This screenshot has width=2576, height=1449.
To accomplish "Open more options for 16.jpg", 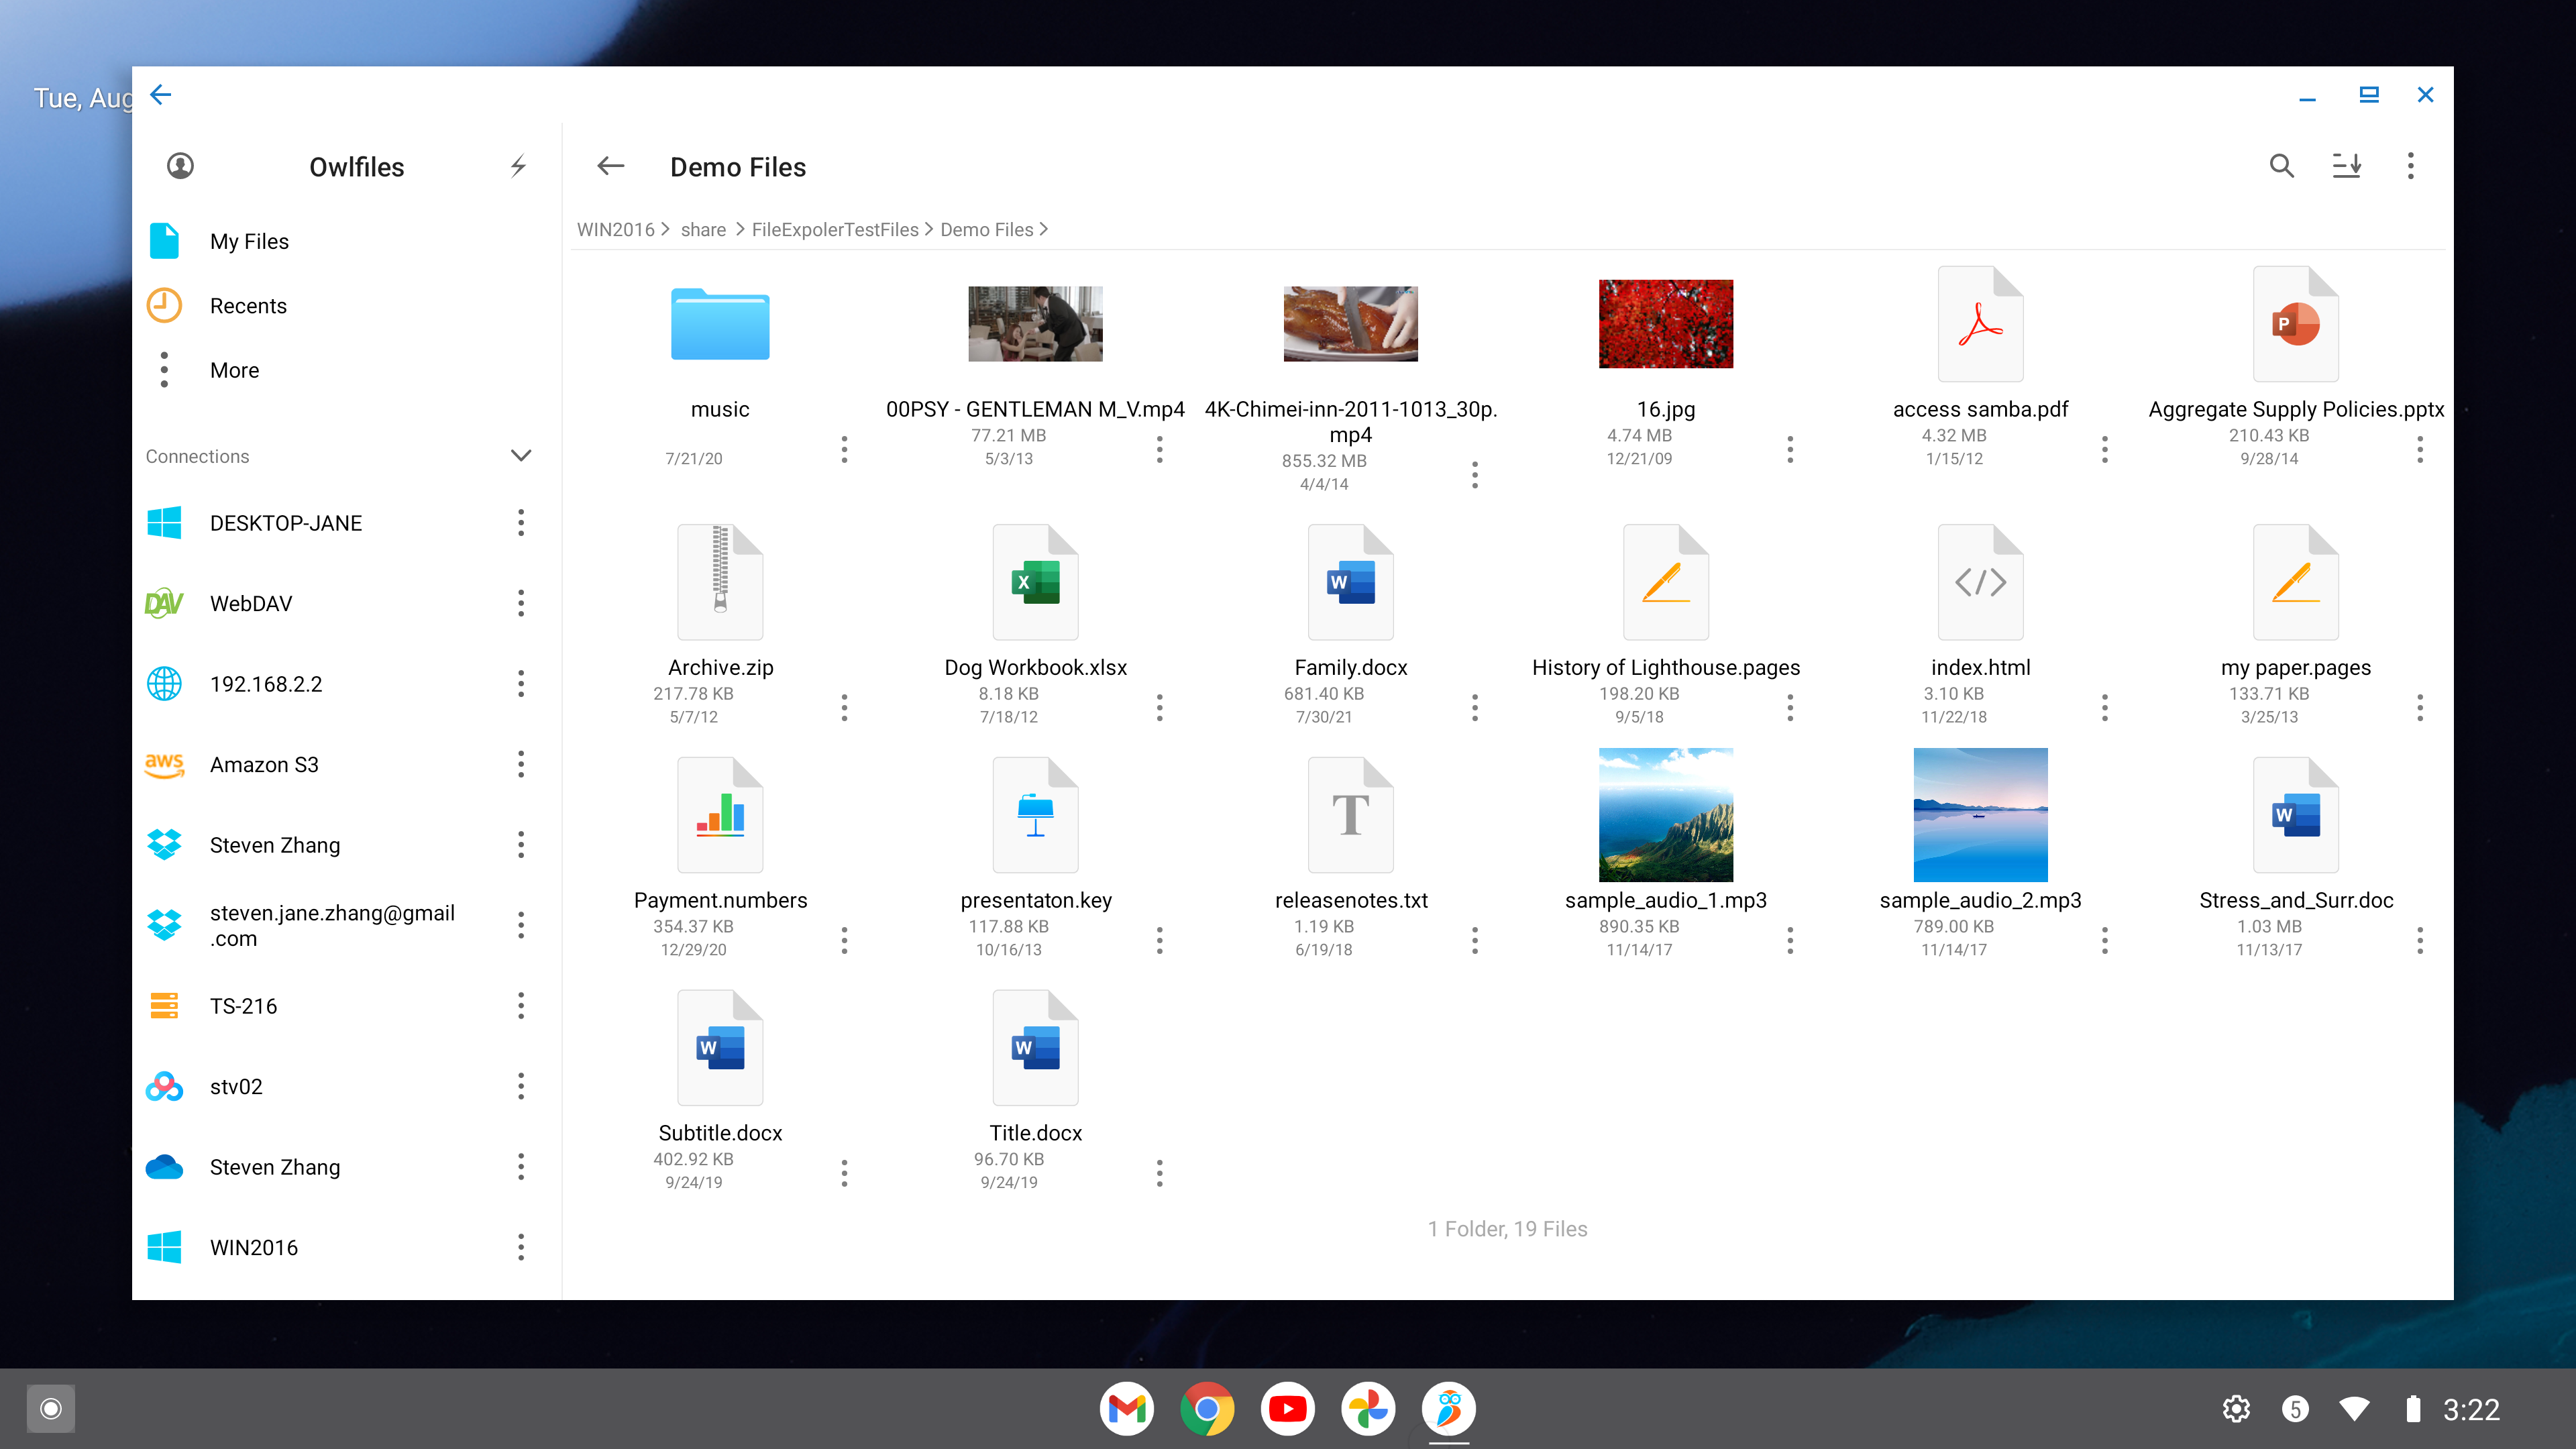I will (1789, 449).
